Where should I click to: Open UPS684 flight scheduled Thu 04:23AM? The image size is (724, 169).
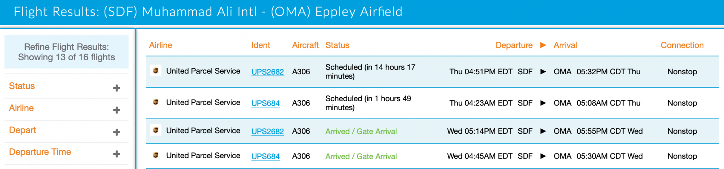pyautogui.click(x=265, y=103)
